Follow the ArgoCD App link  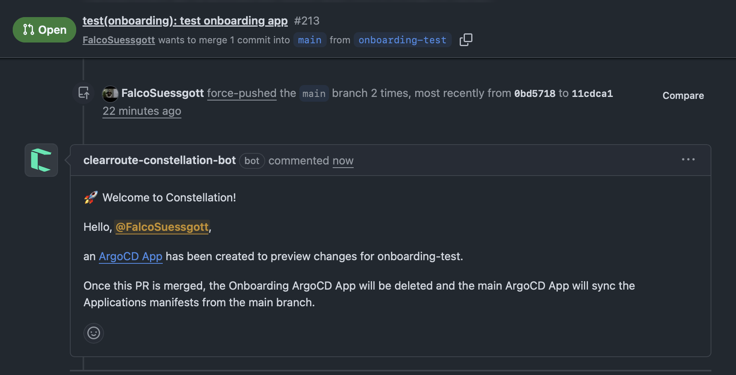(x=131, y=256)
